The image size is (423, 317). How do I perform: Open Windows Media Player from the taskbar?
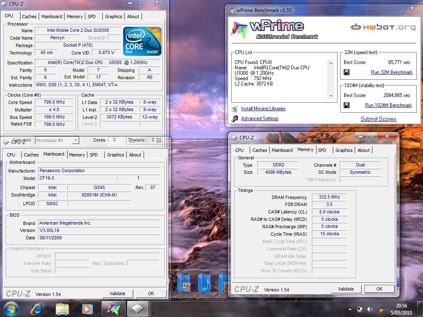(x=87, y=309)
